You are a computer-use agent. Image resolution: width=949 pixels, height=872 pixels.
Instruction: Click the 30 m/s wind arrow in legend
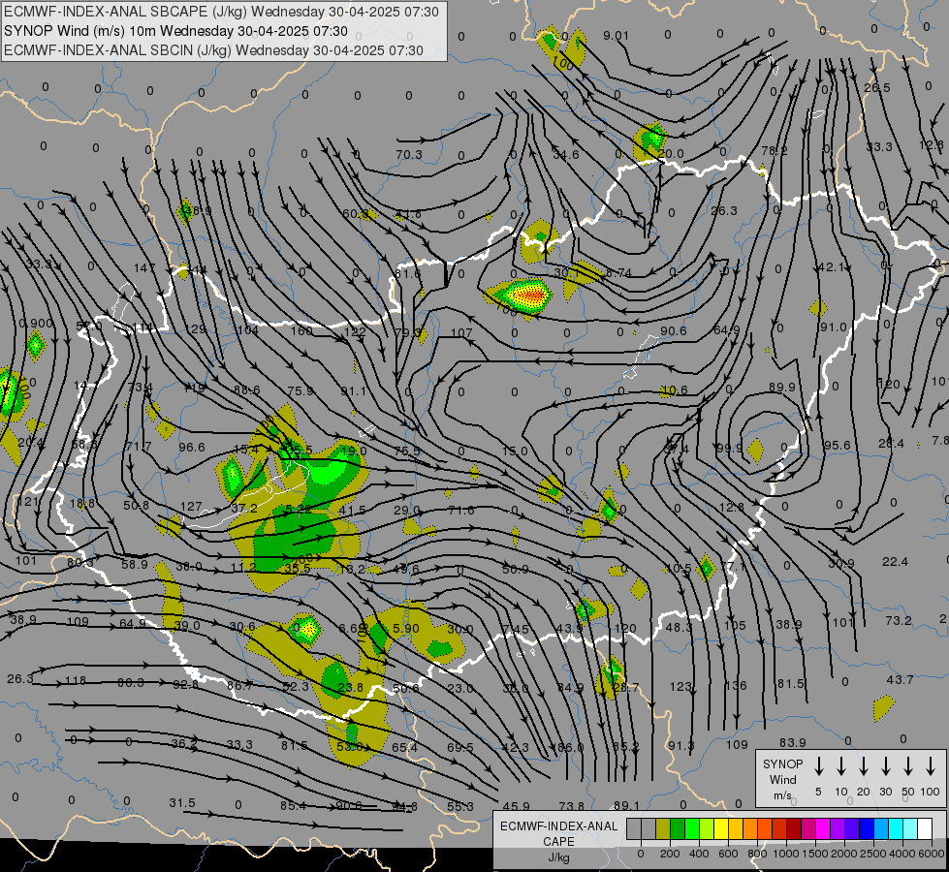click(x=885, y=766)
